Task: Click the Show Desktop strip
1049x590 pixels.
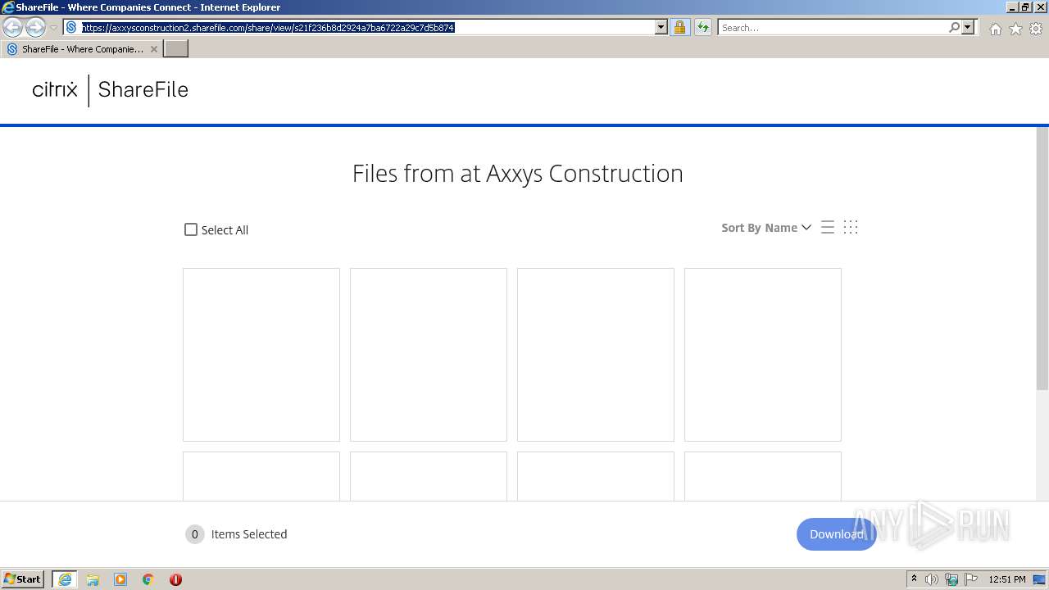Action: pyautogui.click(x=1040, y=579)
